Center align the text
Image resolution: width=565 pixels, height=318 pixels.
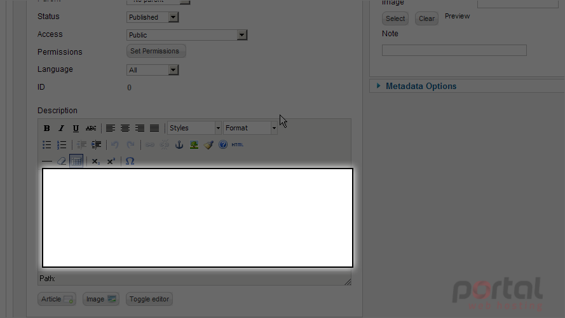[x=125, y=128]
